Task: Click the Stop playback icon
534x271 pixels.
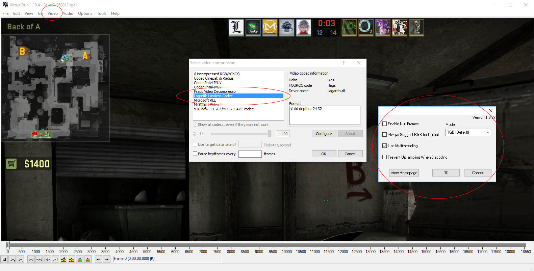Action: tap(4, 260)
